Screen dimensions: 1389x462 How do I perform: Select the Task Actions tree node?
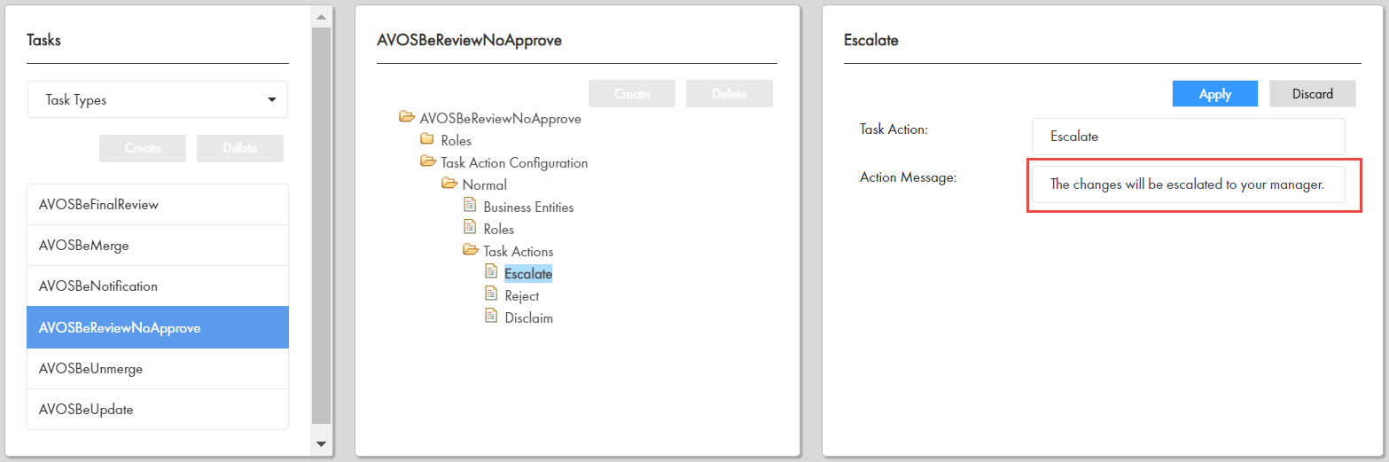tap(519, 252)
